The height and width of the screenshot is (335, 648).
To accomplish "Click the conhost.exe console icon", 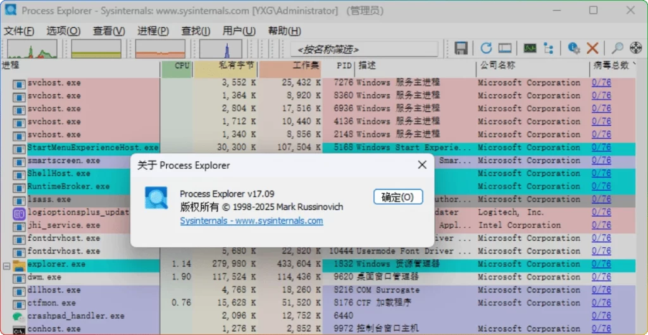I will (x=18, y=330).
